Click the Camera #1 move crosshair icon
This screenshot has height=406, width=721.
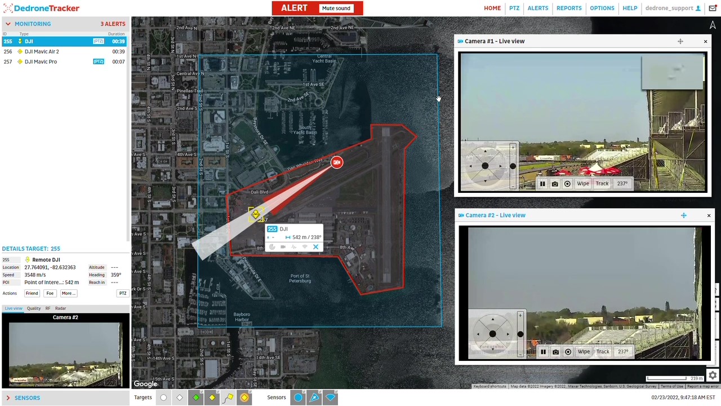click(x=680, y=41)
